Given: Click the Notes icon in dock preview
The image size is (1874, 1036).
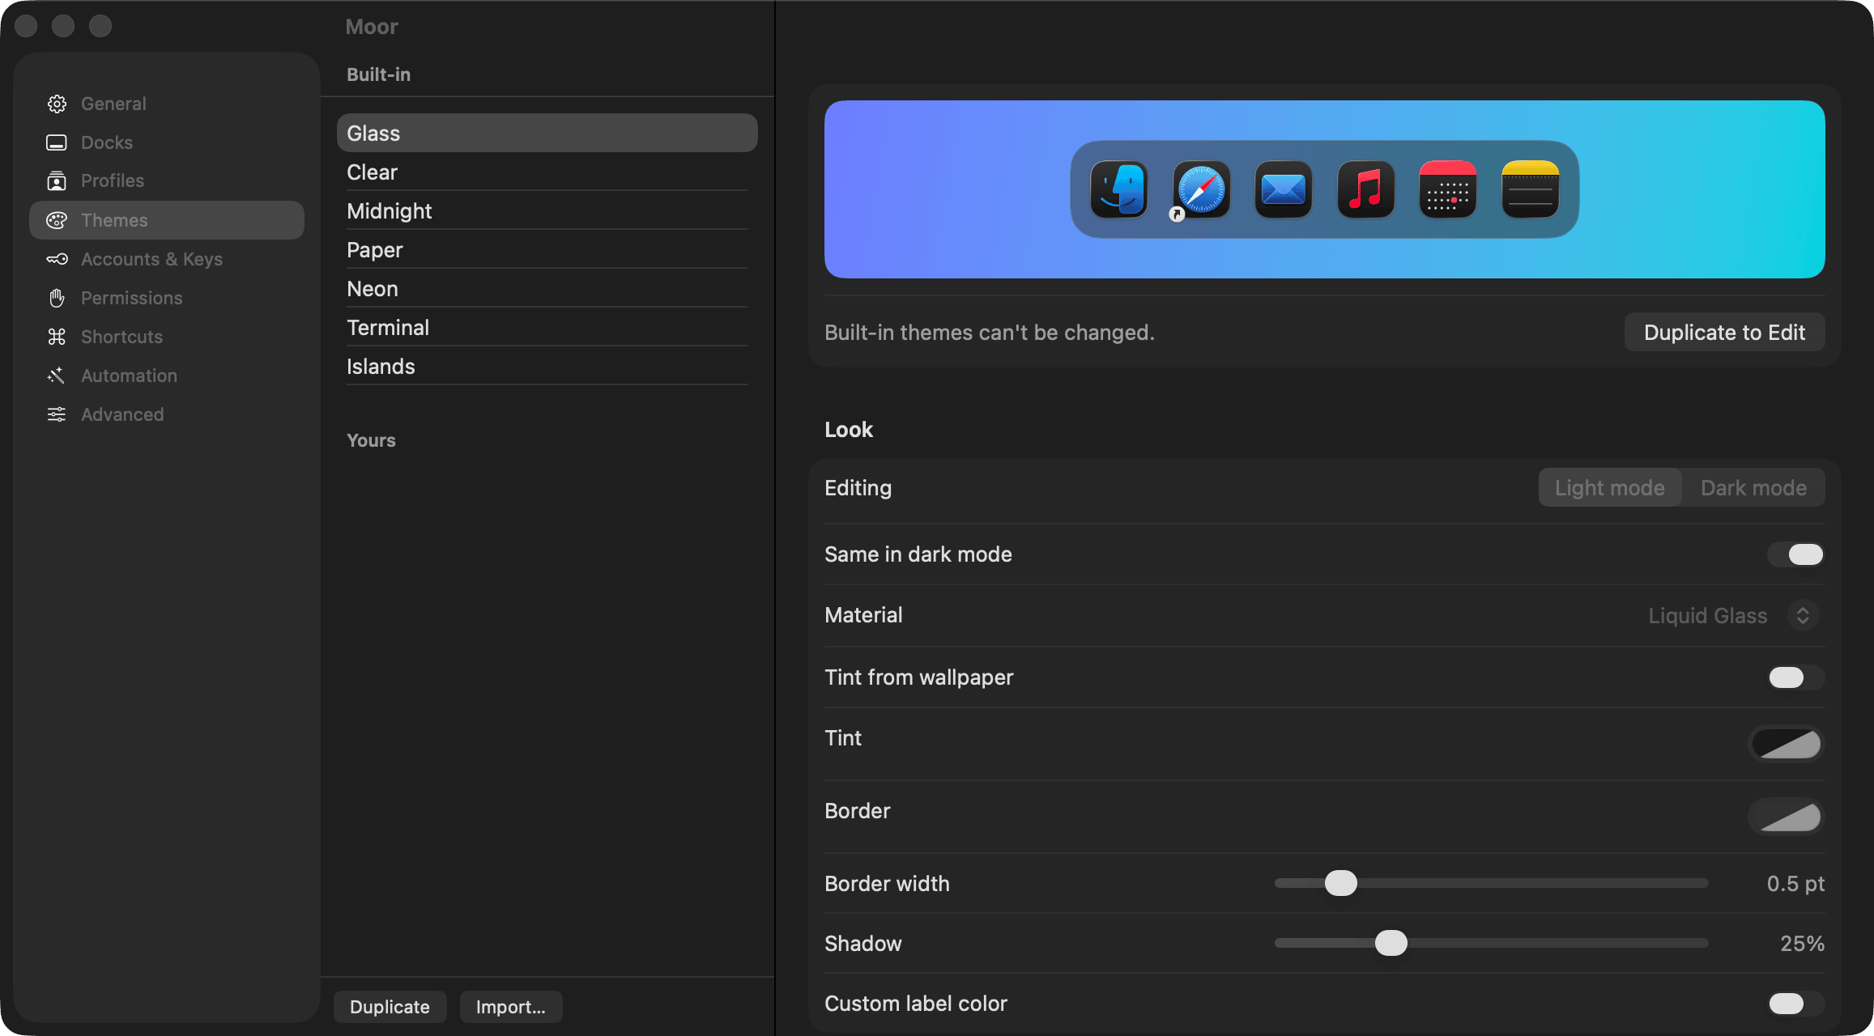Looking at the screenshot, I should tap(1531, 189).
